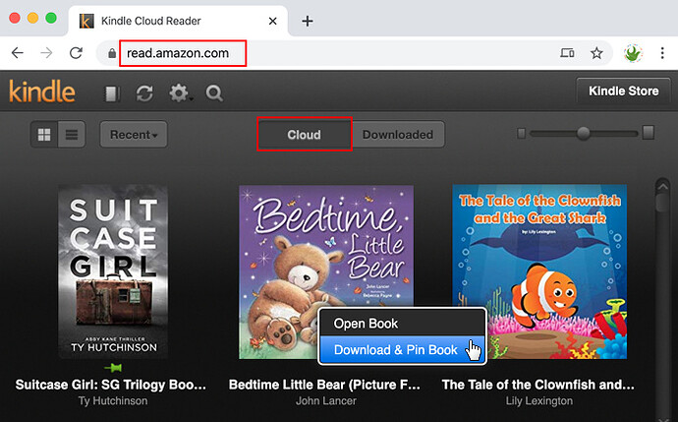Click the Kindle sync refresh icon
Screen dimensions: 678x422
pyautogui.click(x=144, y=92)
